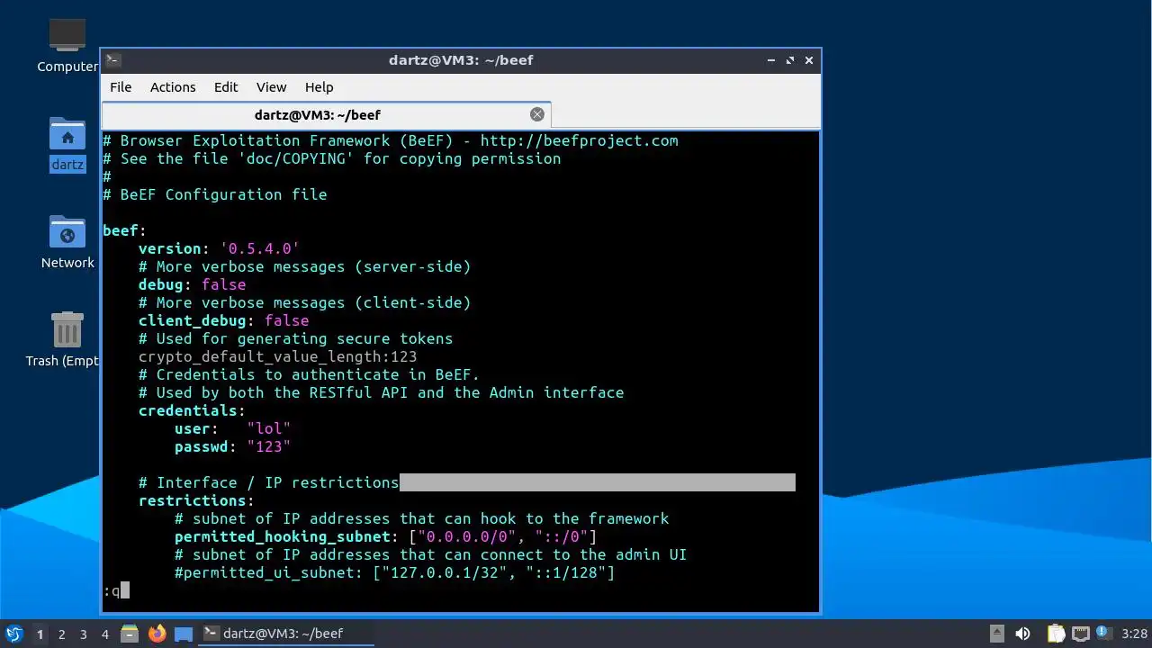This screenshot has width=1152, height=648.
Task: Click the terminal icon in the title bar
Action: [x=113, y=60]
